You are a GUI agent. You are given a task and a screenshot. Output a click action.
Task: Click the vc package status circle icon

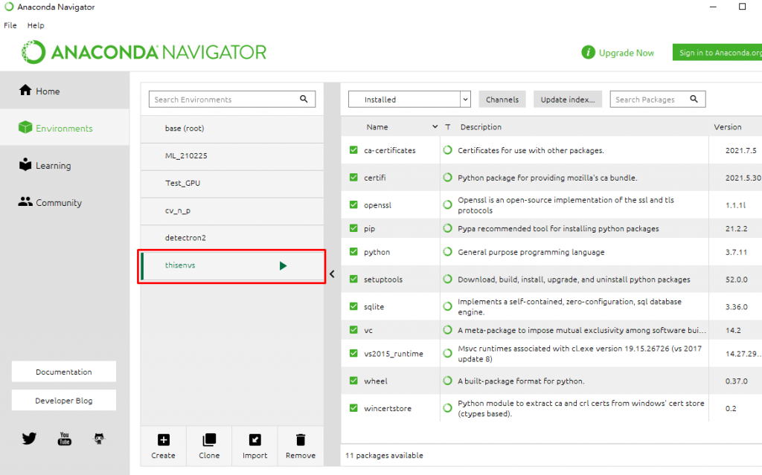(x=447, y=330)
